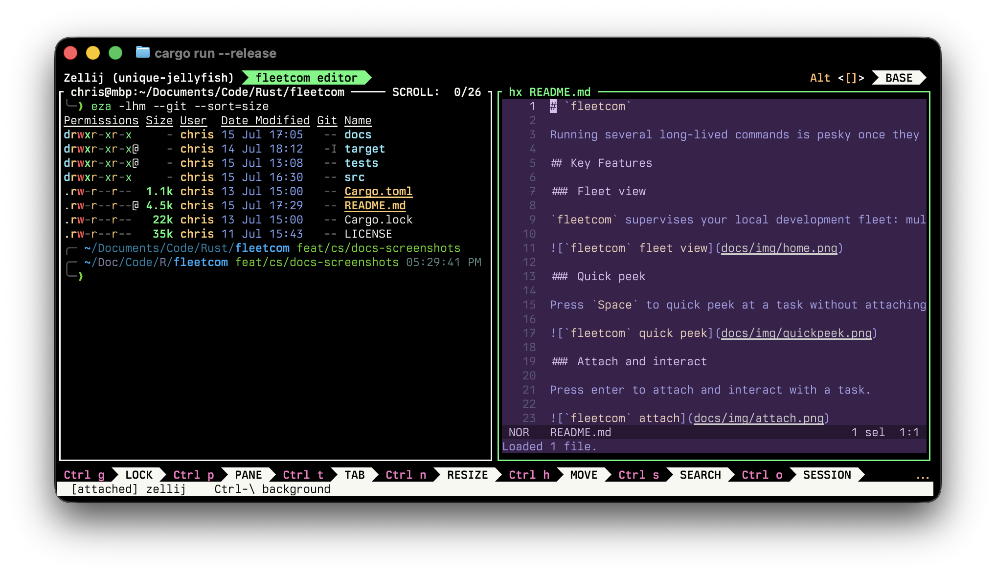Click the docs/img/home.png link
This screenshot has width=996, height=575.
779,248
